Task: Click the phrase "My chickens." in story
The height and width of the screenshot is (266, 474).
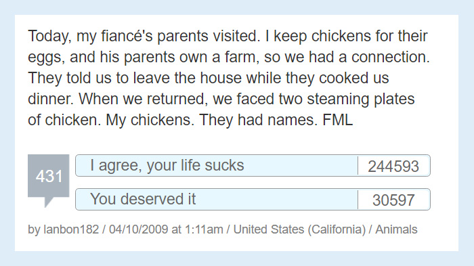Action: 150,120
